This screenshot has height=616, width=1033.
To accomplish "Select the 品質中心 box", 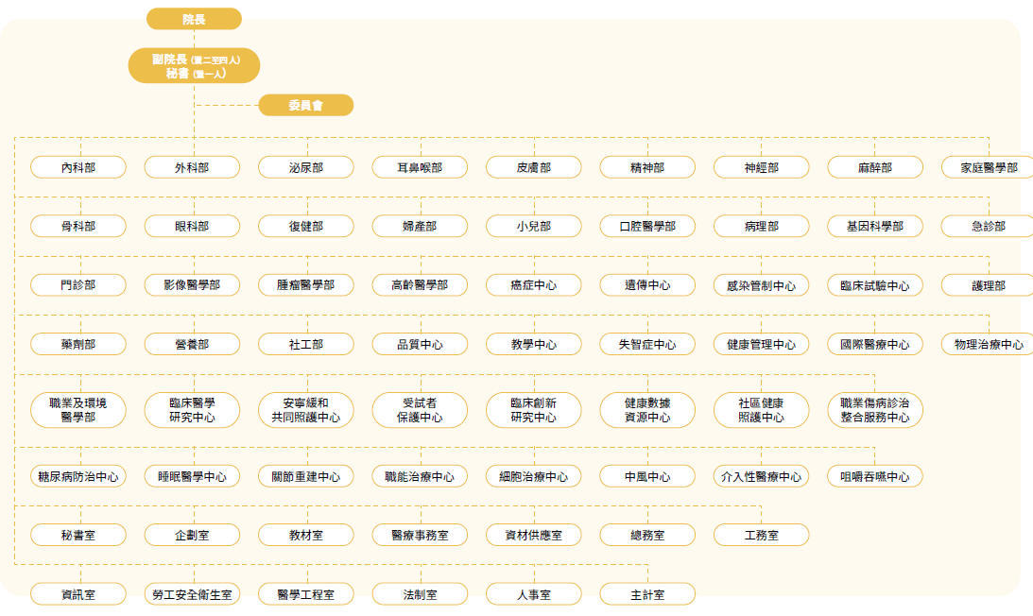I will click(x=420, y=344).
